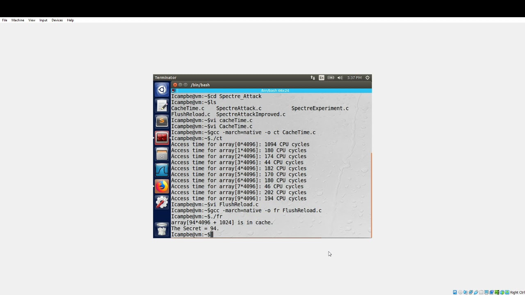
Task: Open the sound volume indicator
Action: pos(340,77)
